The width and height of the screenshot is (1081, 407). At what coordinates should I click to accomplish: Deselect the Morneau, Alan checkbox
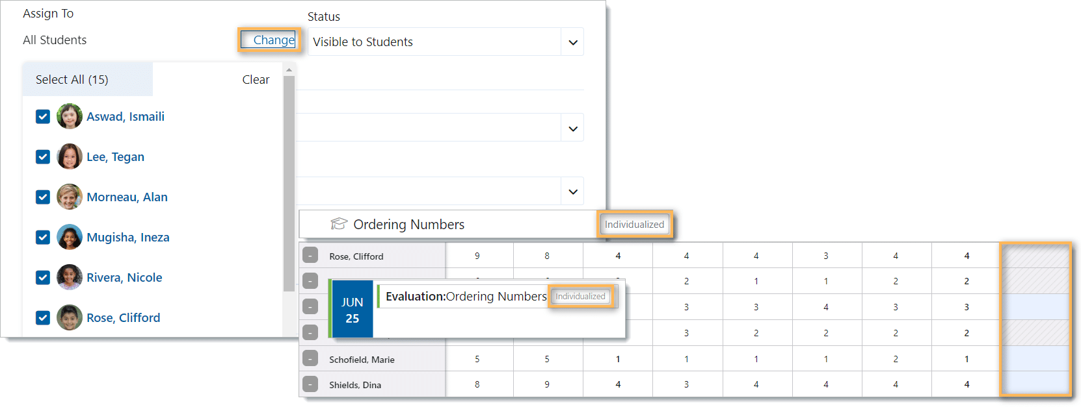[43, 197]
